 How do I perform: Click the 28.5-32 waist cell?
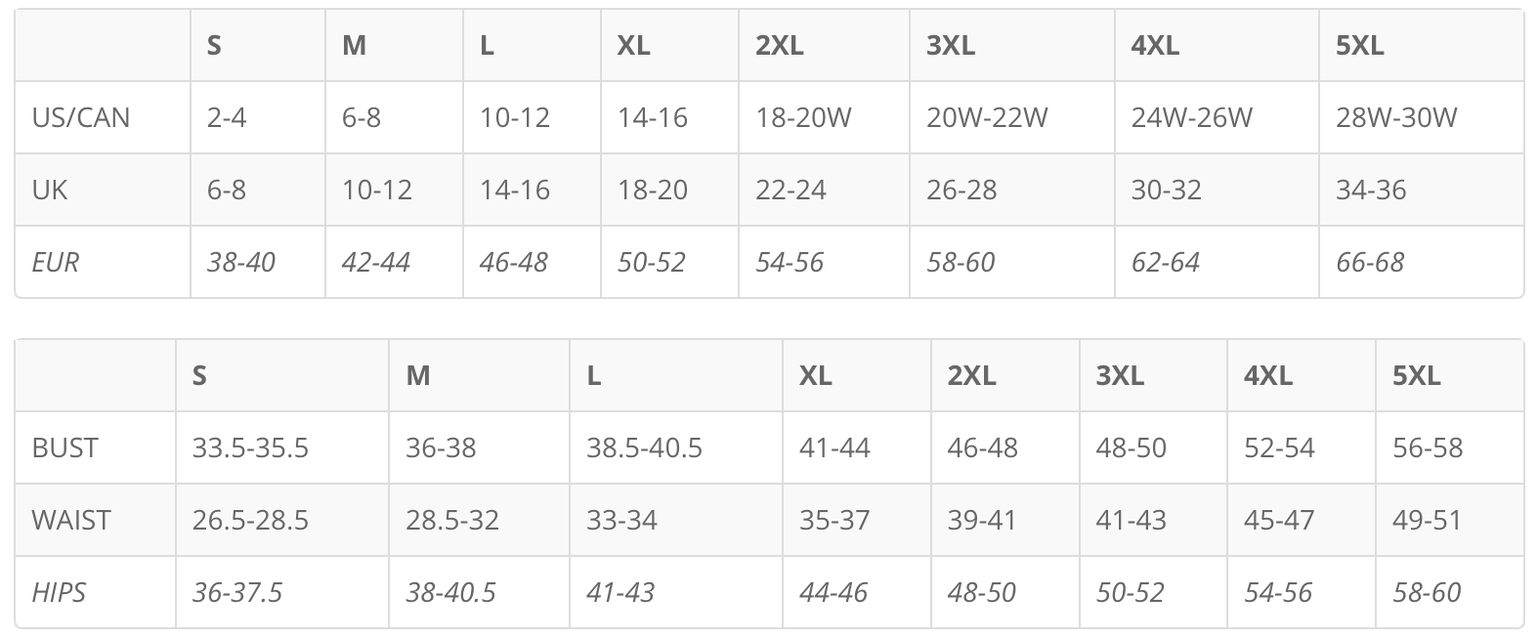click(452, 520)
